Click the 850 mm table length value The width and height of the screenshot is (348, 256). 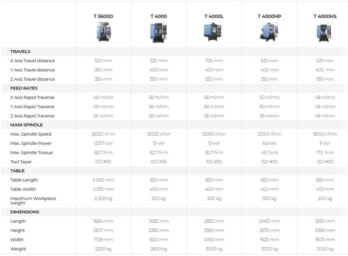click(214, 180)
